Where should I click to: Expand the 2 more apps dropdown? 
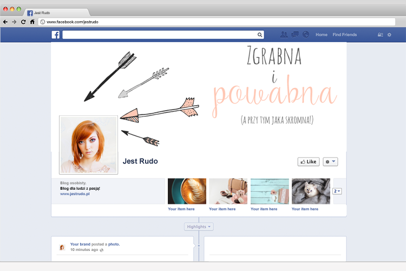tap(337, 191)
